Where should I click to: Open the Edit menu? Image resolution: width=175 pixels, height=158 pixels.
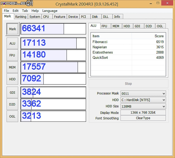click(16, 11)
